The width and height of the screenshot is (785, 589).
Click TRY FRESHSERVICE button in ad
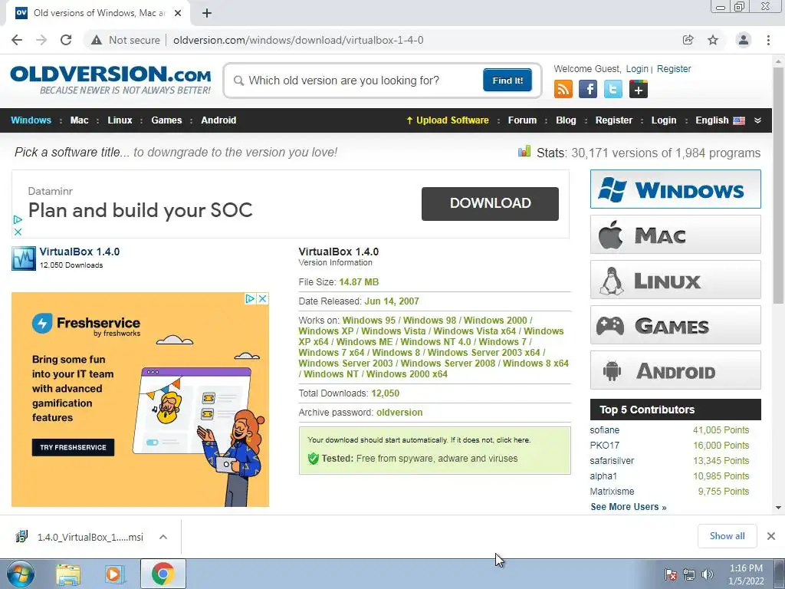73,447
